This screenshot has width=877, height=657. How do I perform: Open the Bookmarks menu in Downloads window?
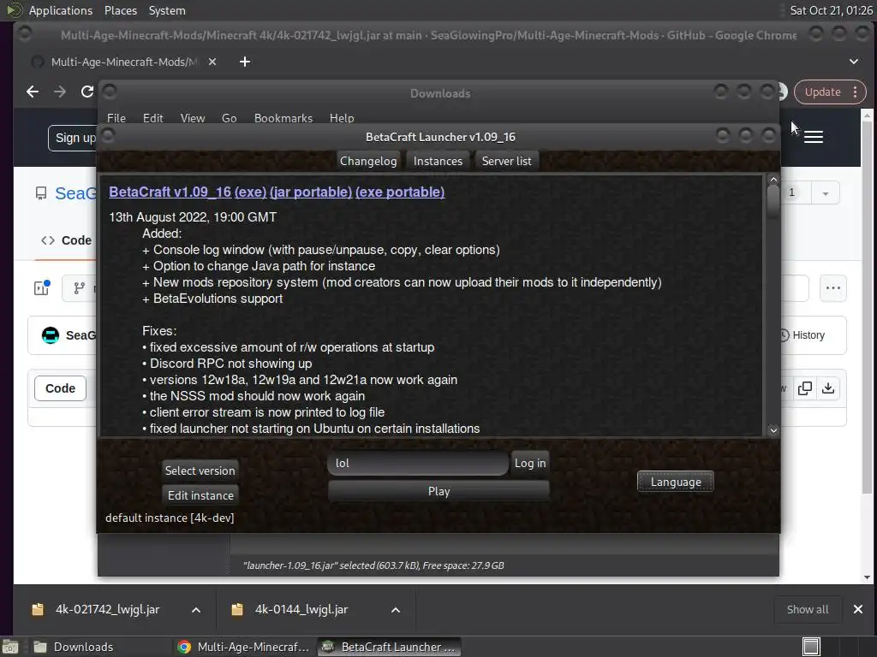pos(283,118)
